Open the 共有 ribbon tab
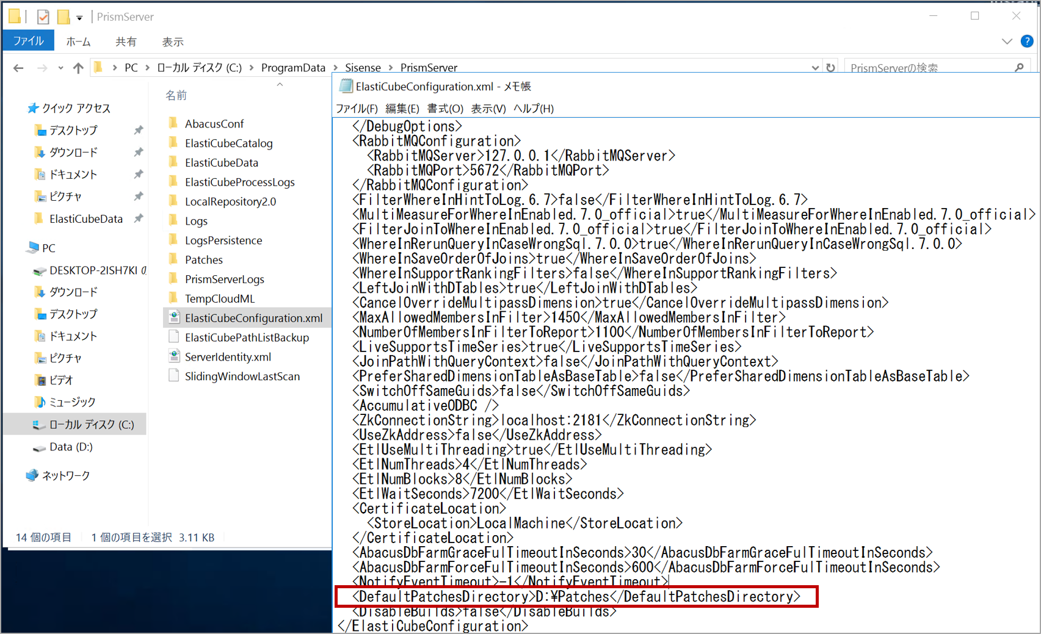Image resolution: width=1041 pixels, height=634 pixels. (126, 41)
